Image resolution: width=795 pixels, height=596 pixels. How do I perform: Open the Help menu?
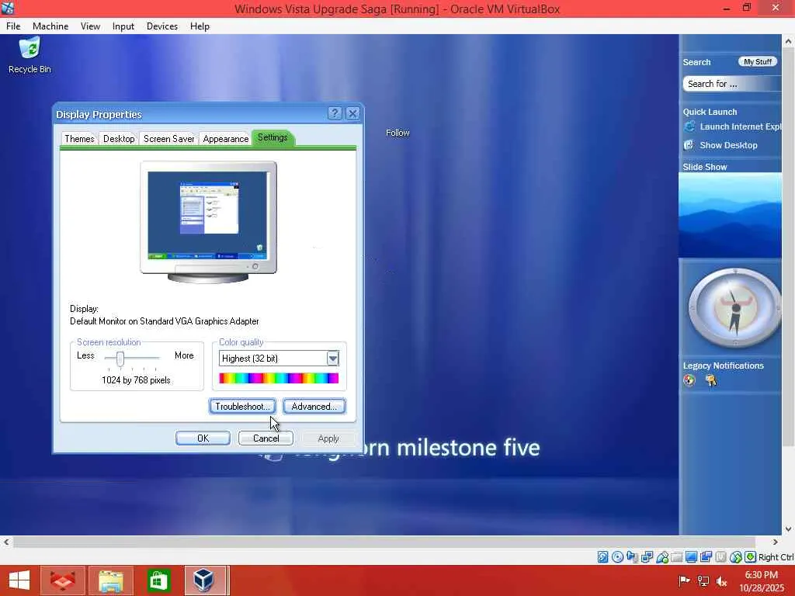200,26
